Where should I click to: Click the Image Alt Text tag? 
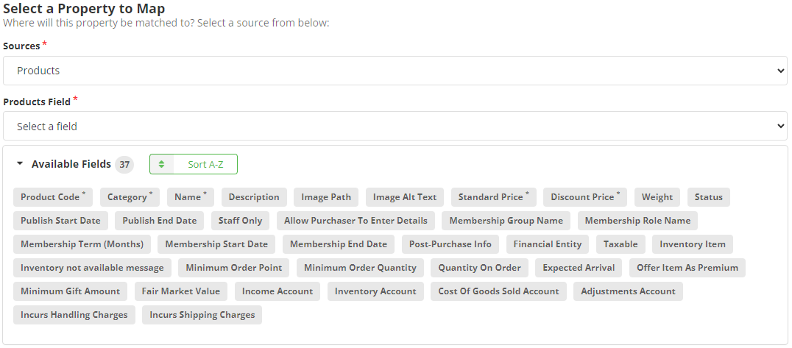404,197
